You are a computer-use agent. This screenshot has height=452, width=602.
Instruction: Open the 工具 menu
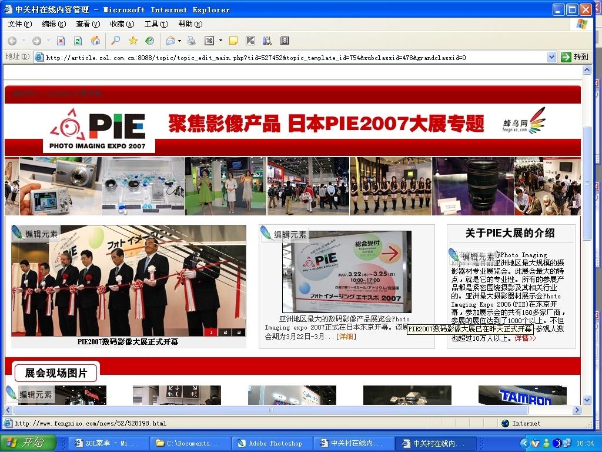156,24
